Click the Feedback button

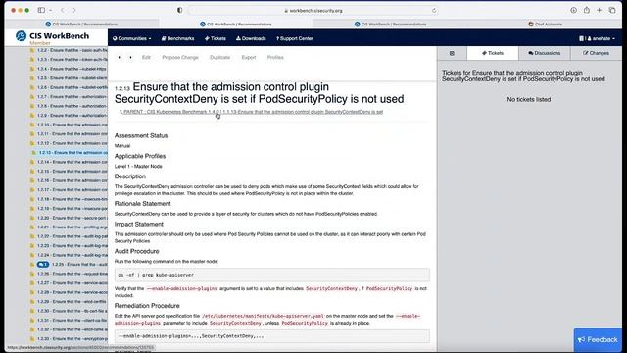[x=598, y=339]
